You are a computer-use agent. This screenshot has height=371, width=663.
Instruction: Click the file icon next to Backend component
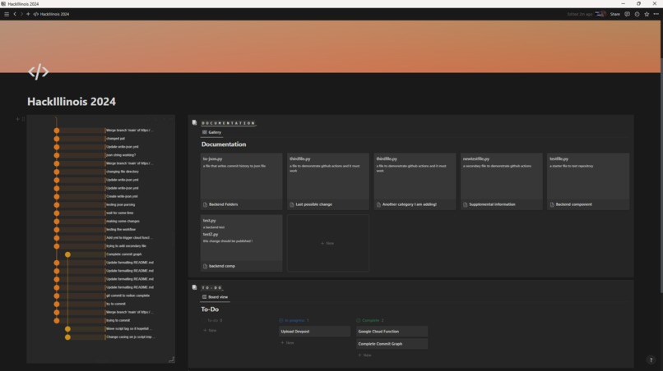click(552, 204)
